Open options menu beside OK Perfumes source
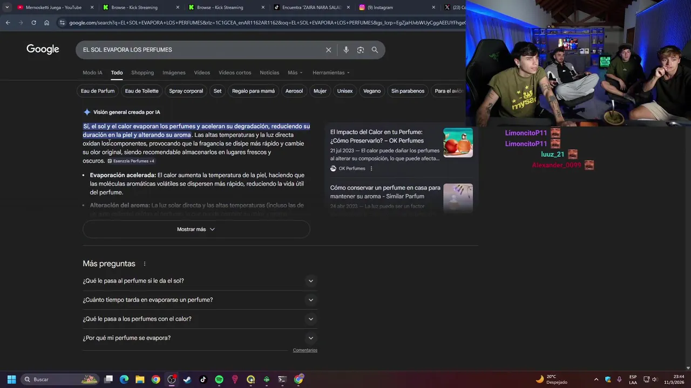 371,169
